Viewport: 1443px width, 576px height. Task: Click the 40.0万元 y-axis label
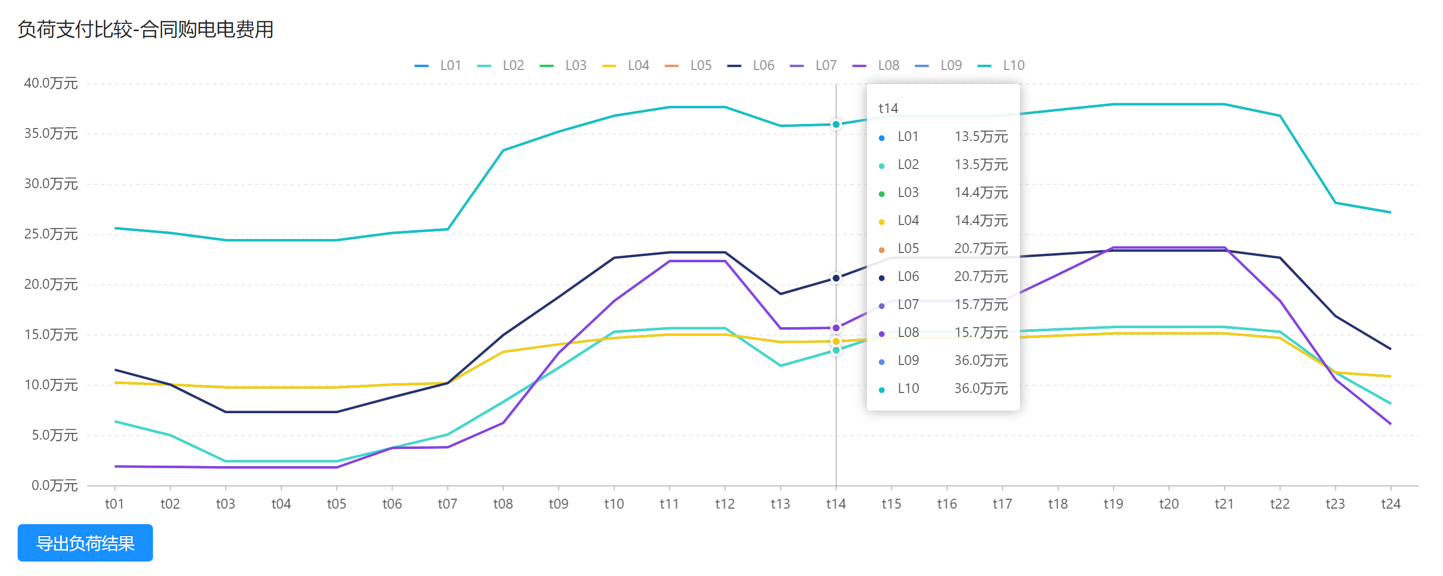(x=51, y=83)
